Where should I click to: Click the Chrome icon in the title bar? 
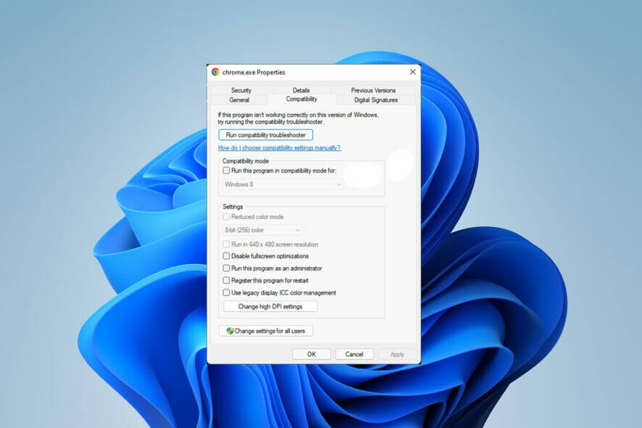tap(217, 72)
